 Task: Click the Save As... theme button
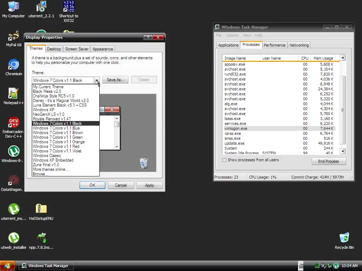[x=115, y=80]
